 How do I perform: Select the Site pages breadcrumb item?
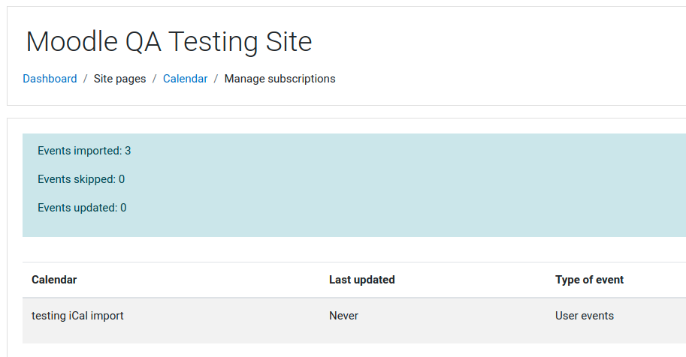click(x=120, y=79)
